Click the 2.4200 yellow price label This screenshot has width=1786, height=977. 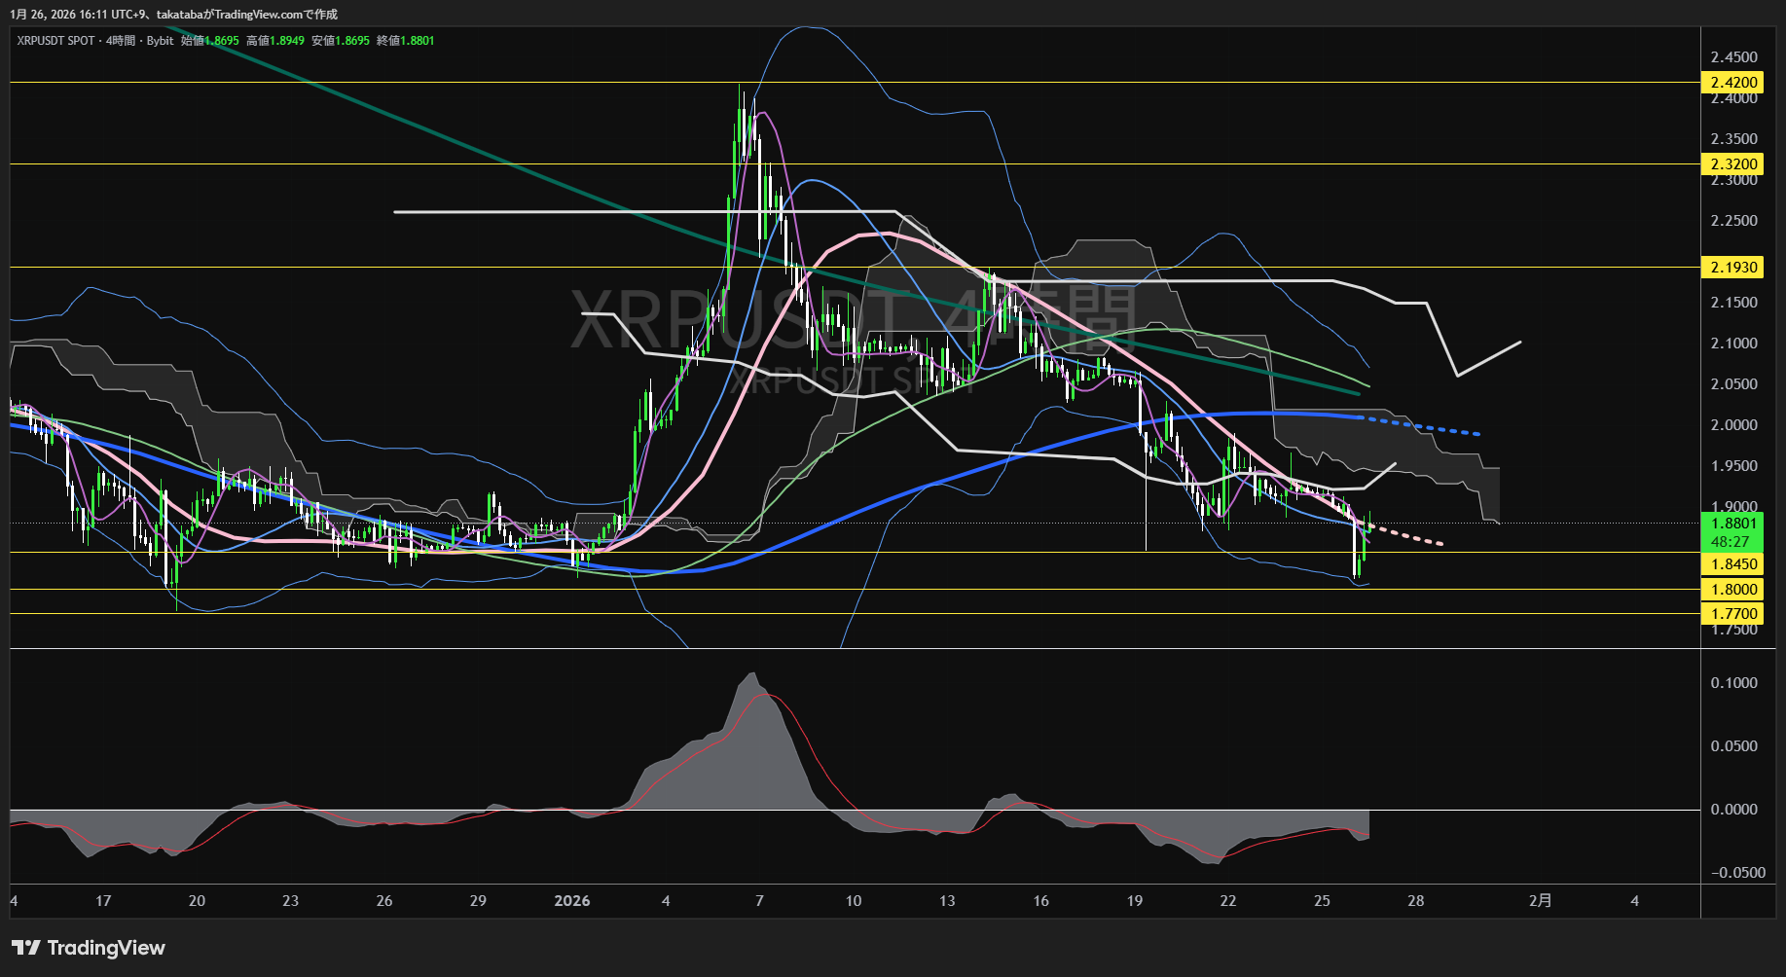coord(1733,83)
